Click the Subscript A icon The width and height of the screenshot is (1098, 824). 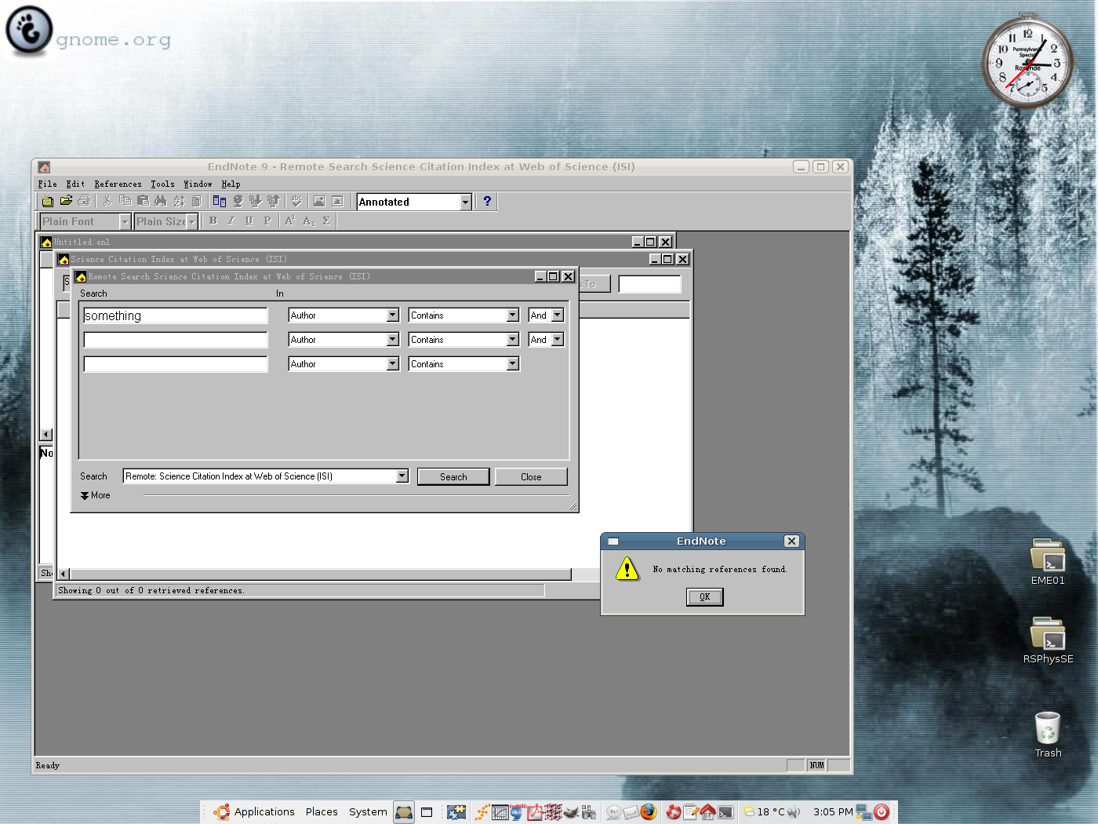(x=308, y=221)
